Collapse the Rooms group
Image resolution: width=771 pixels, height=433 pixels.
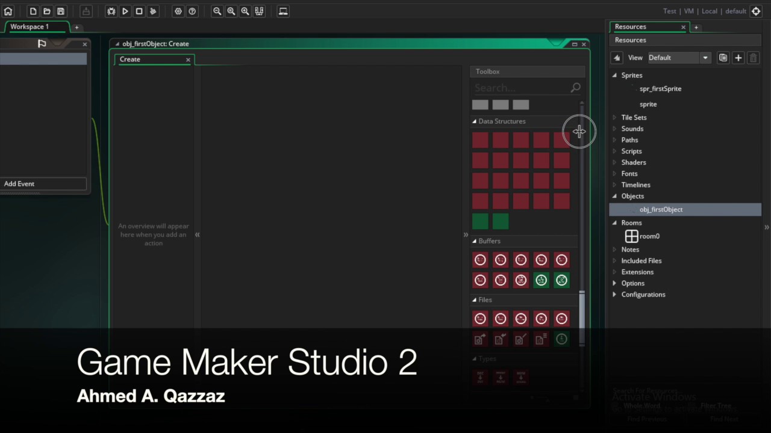click(614, 223)
